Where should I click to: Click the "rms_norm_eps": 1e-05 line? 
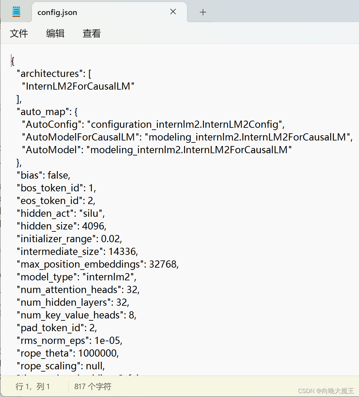click(70, 341)
